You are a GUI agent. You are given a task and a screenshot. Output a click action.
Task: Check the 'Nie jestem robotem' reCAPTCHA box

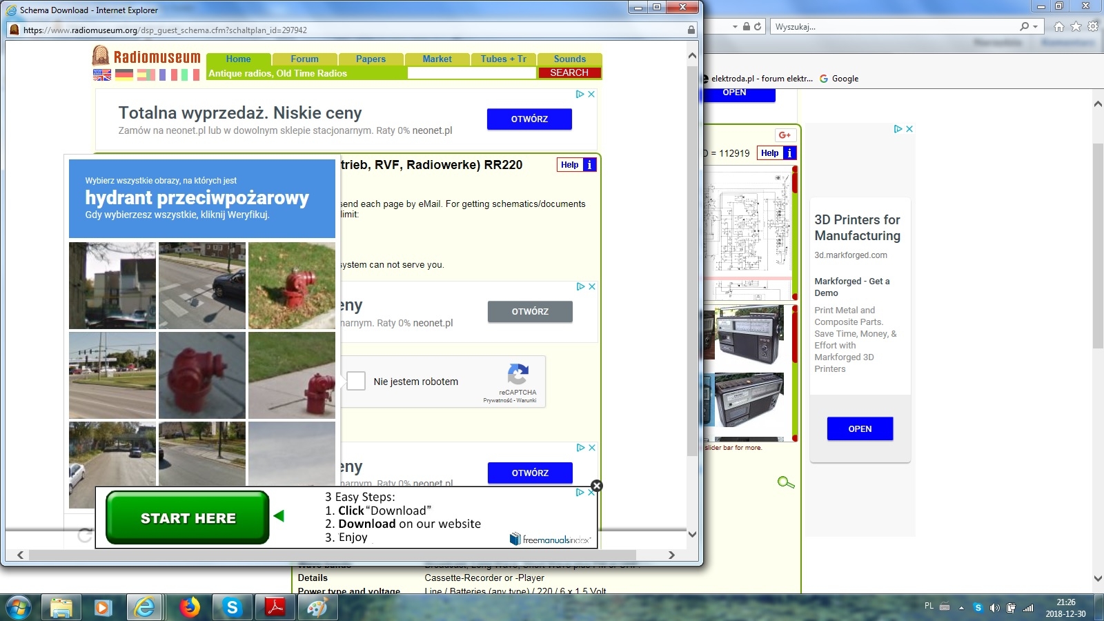tap(356, 381)
